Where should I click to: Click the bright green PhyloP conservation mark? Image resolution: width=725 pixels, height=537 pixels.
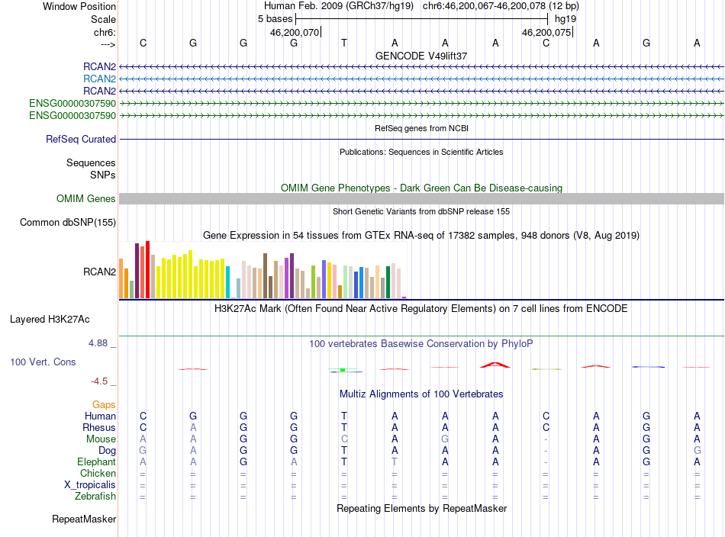(x=343, y=370)
